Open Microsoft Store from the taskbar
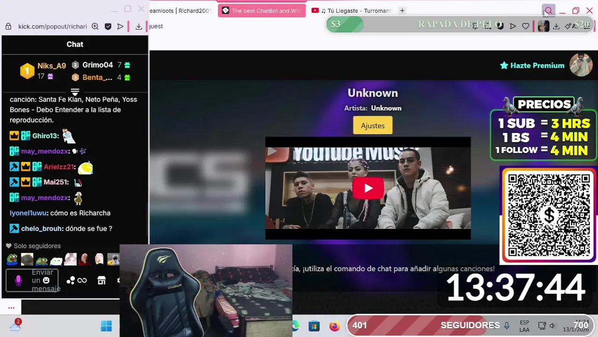This screenshot has width=598, height=337. pyautogui.click(x=314, y=326)
